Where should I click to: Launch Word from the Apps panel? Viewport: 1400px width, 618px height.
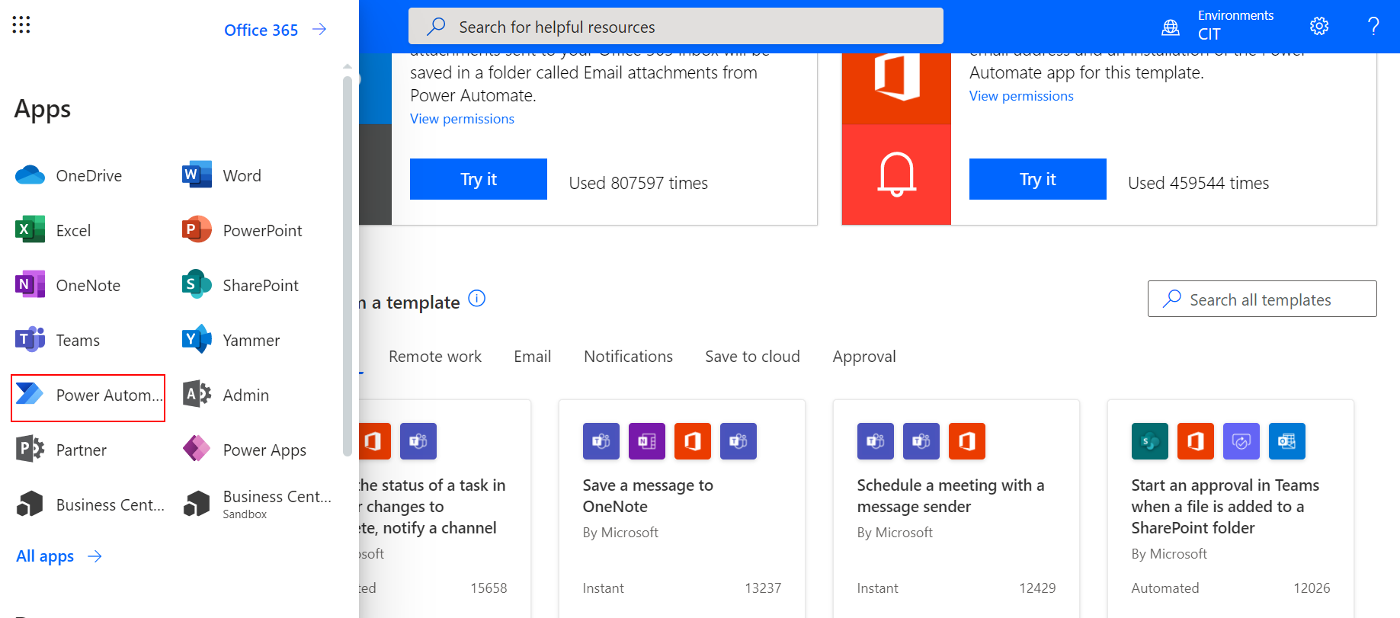click(x=222, y=176)
